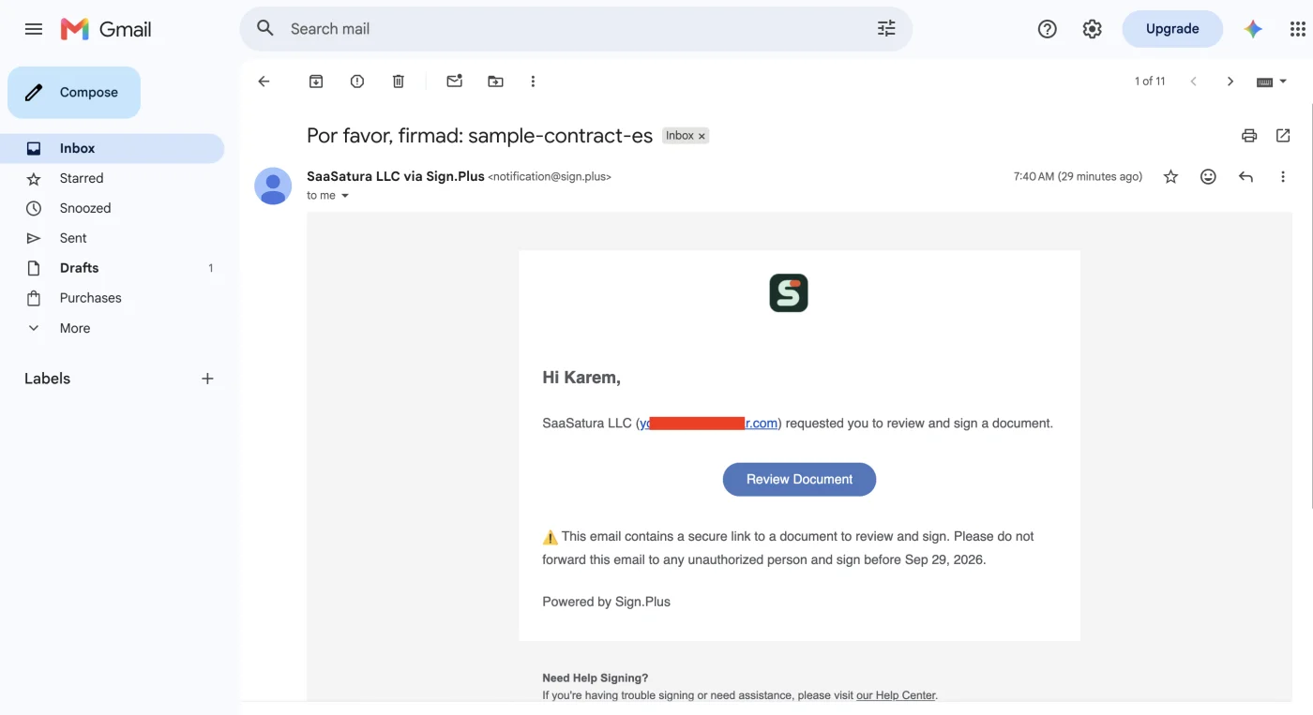
Task: Mark the email as unread
Action: [455, 82]
